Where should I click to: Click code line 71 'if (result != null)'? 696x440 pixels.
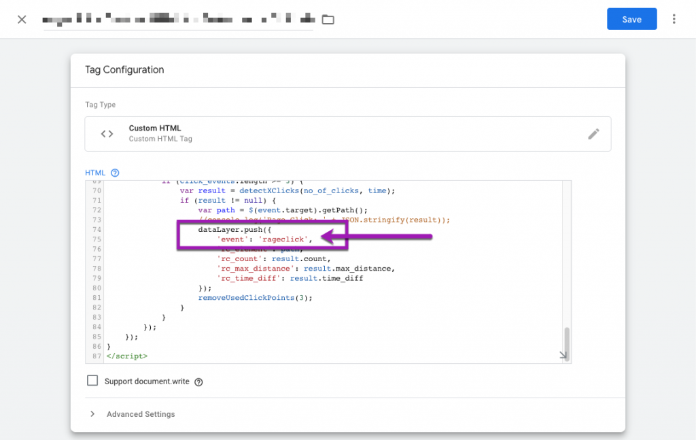(228, 200)
